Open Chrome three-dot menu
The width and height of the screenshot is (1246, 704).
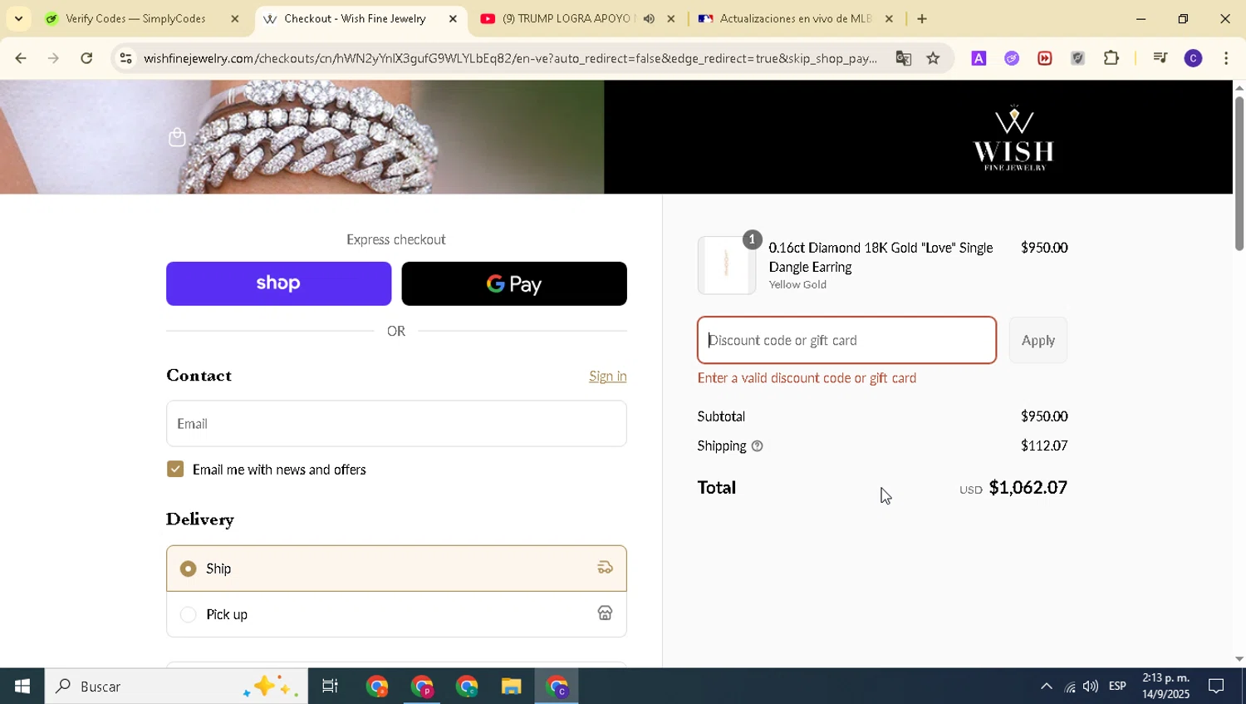(x=1226, y=58)
